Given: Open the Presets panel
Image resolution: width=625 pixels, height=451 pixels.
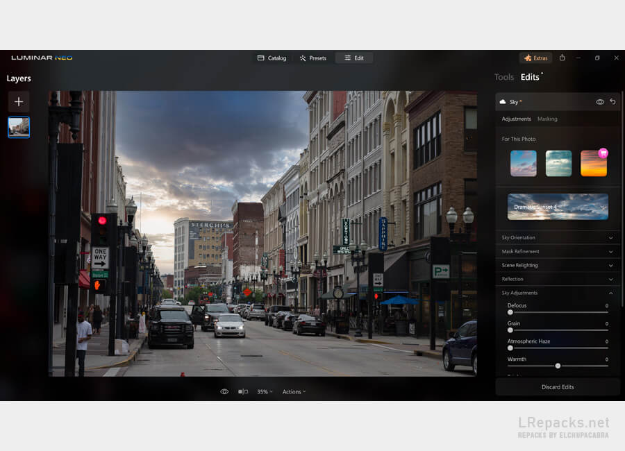Looking at the screenshot, I should 312,58.
